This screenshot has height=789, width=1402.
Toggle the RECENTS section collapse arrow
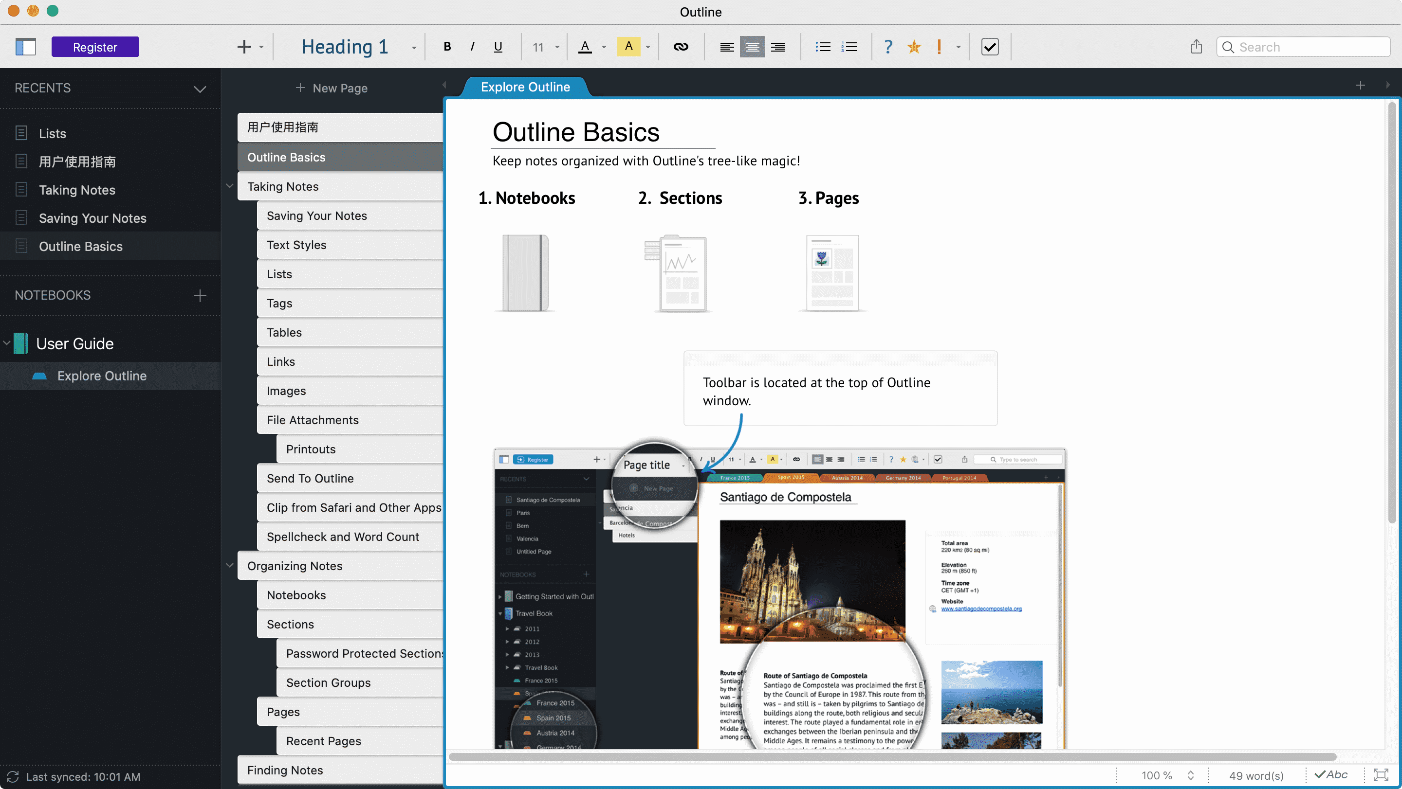(199, 88)
